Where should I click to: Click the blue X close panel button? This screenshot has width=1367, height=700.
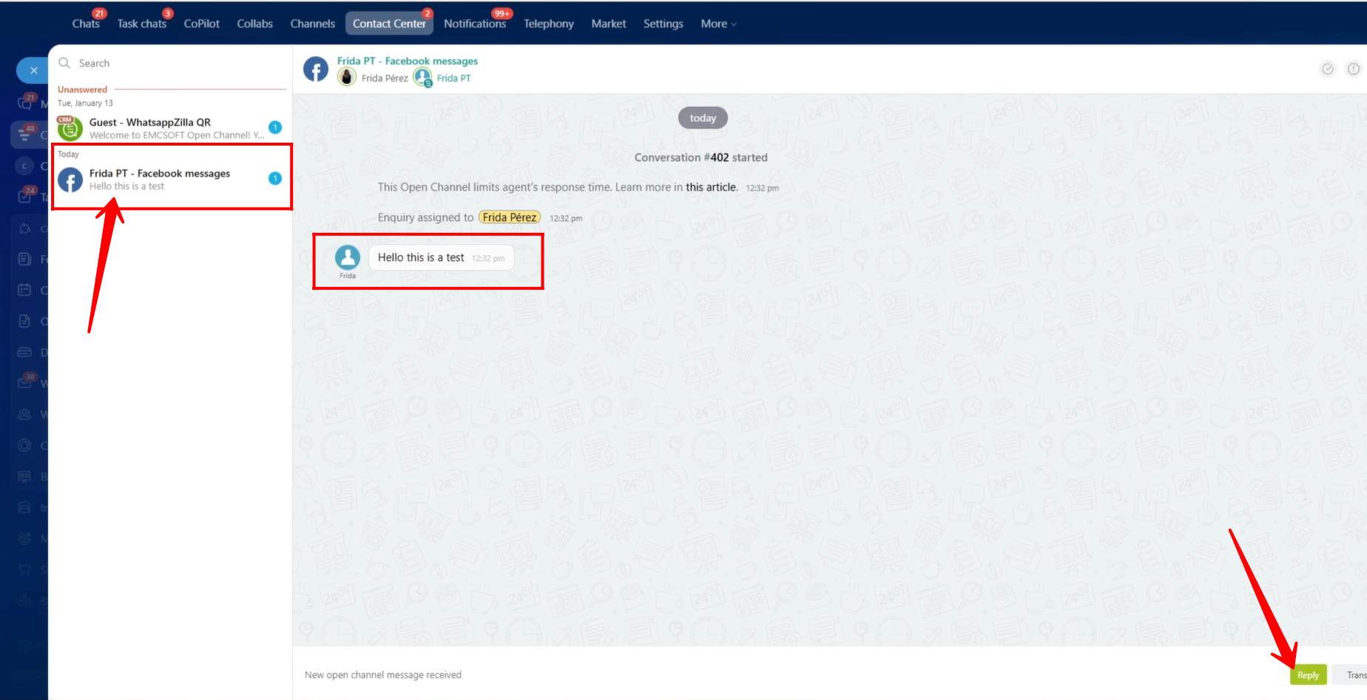[33, 71]
